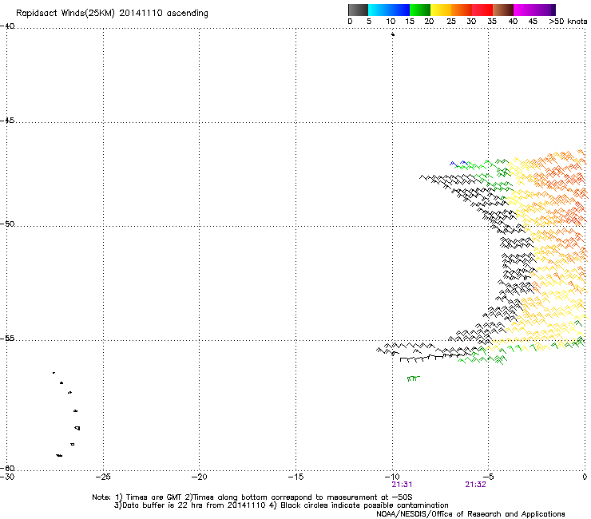Click the longitude axis label '-10'

tap(392, 477)
